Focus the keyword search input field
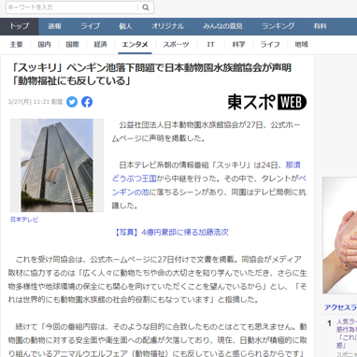357x357 pixels. click(x=72, y=7)
